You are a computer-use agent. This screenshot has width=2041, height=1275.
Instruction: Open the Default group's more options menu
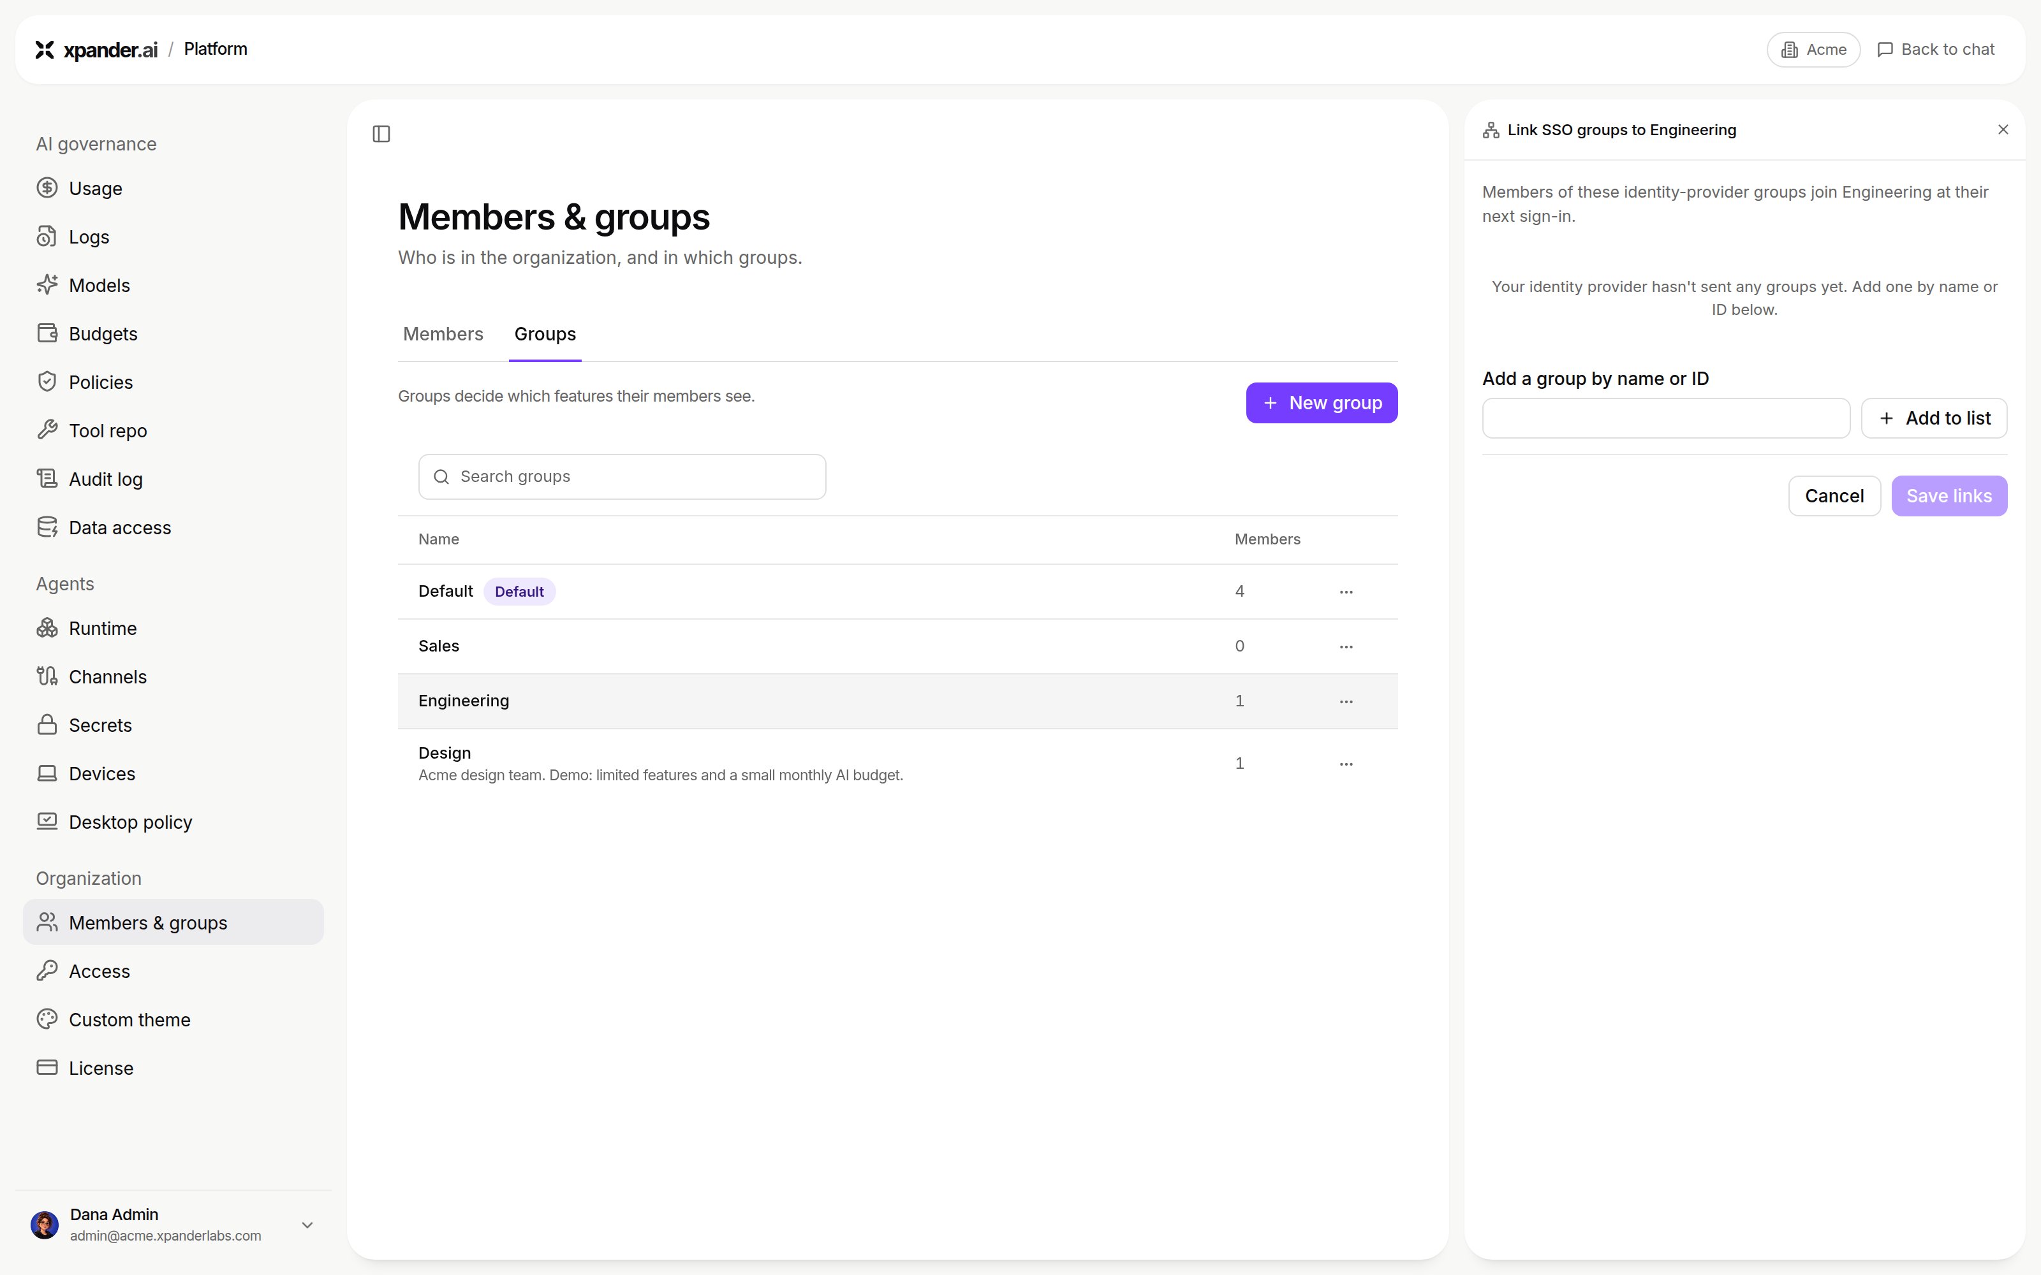(x=1346, y=592)
